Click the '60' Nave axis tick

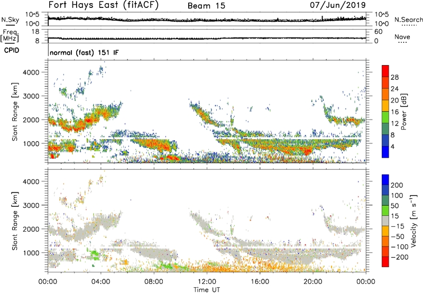pyautogui.click(x=378, y=32)
